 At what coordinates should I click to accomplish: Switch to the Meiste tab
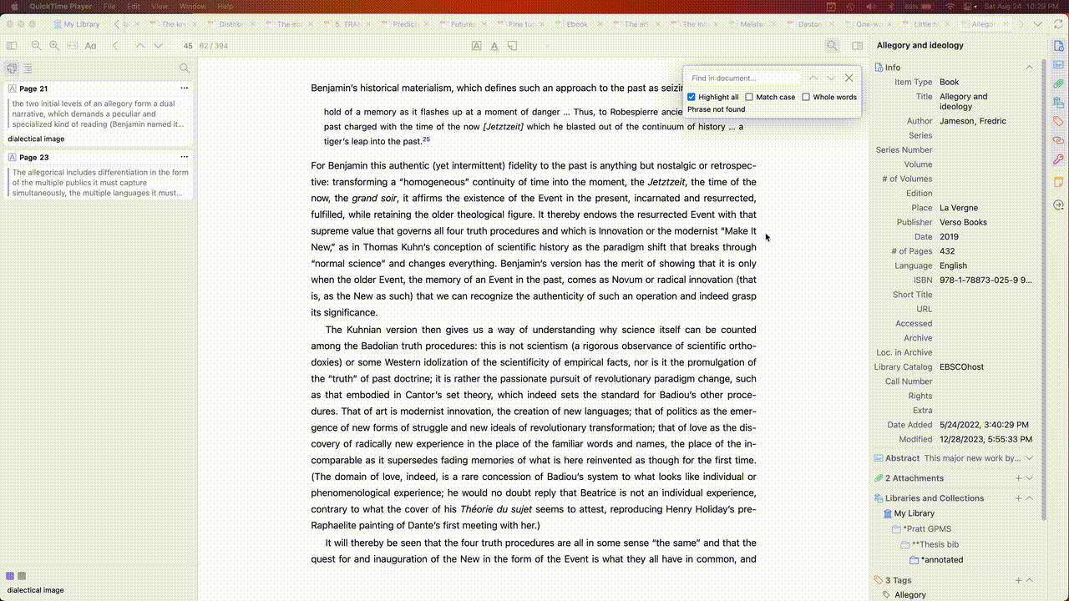(752, 24)
